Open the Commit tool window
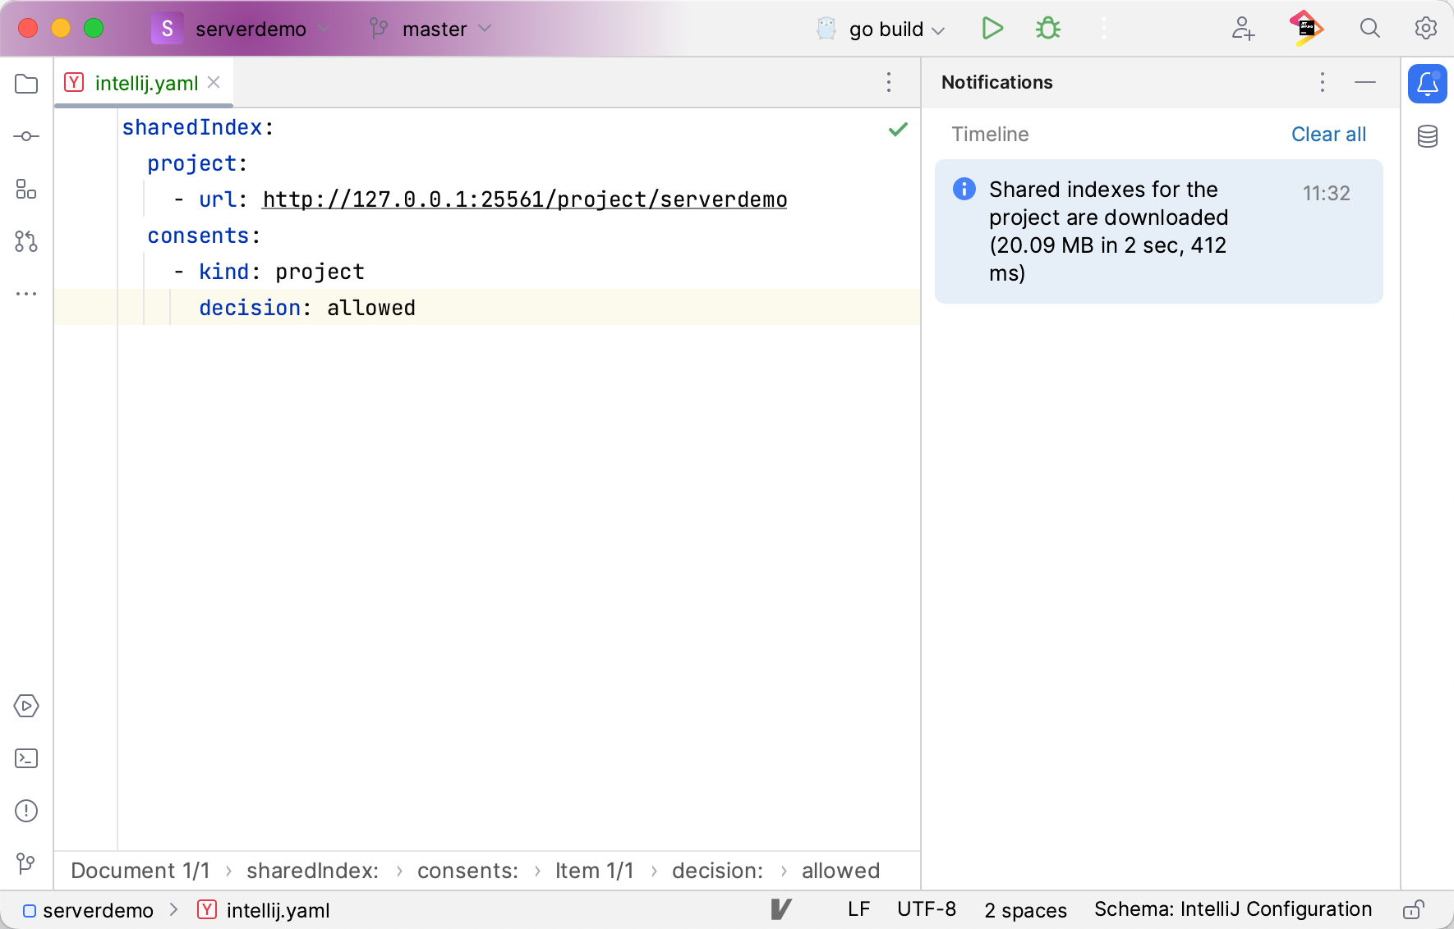Viewport: 1454px width, 929px height. [26, 136]
